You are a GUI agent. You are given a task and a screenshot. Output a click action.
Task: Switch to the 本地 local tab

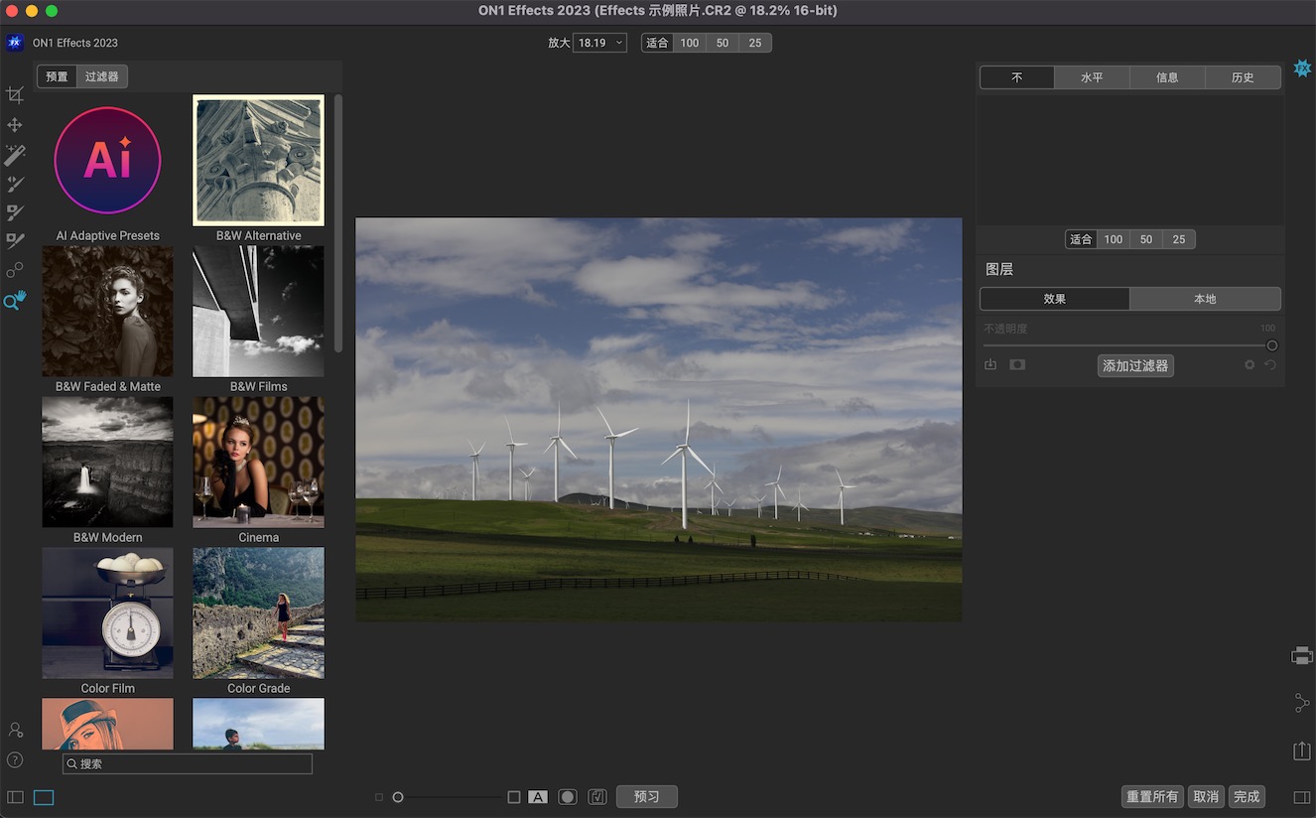click(1205, 299)
